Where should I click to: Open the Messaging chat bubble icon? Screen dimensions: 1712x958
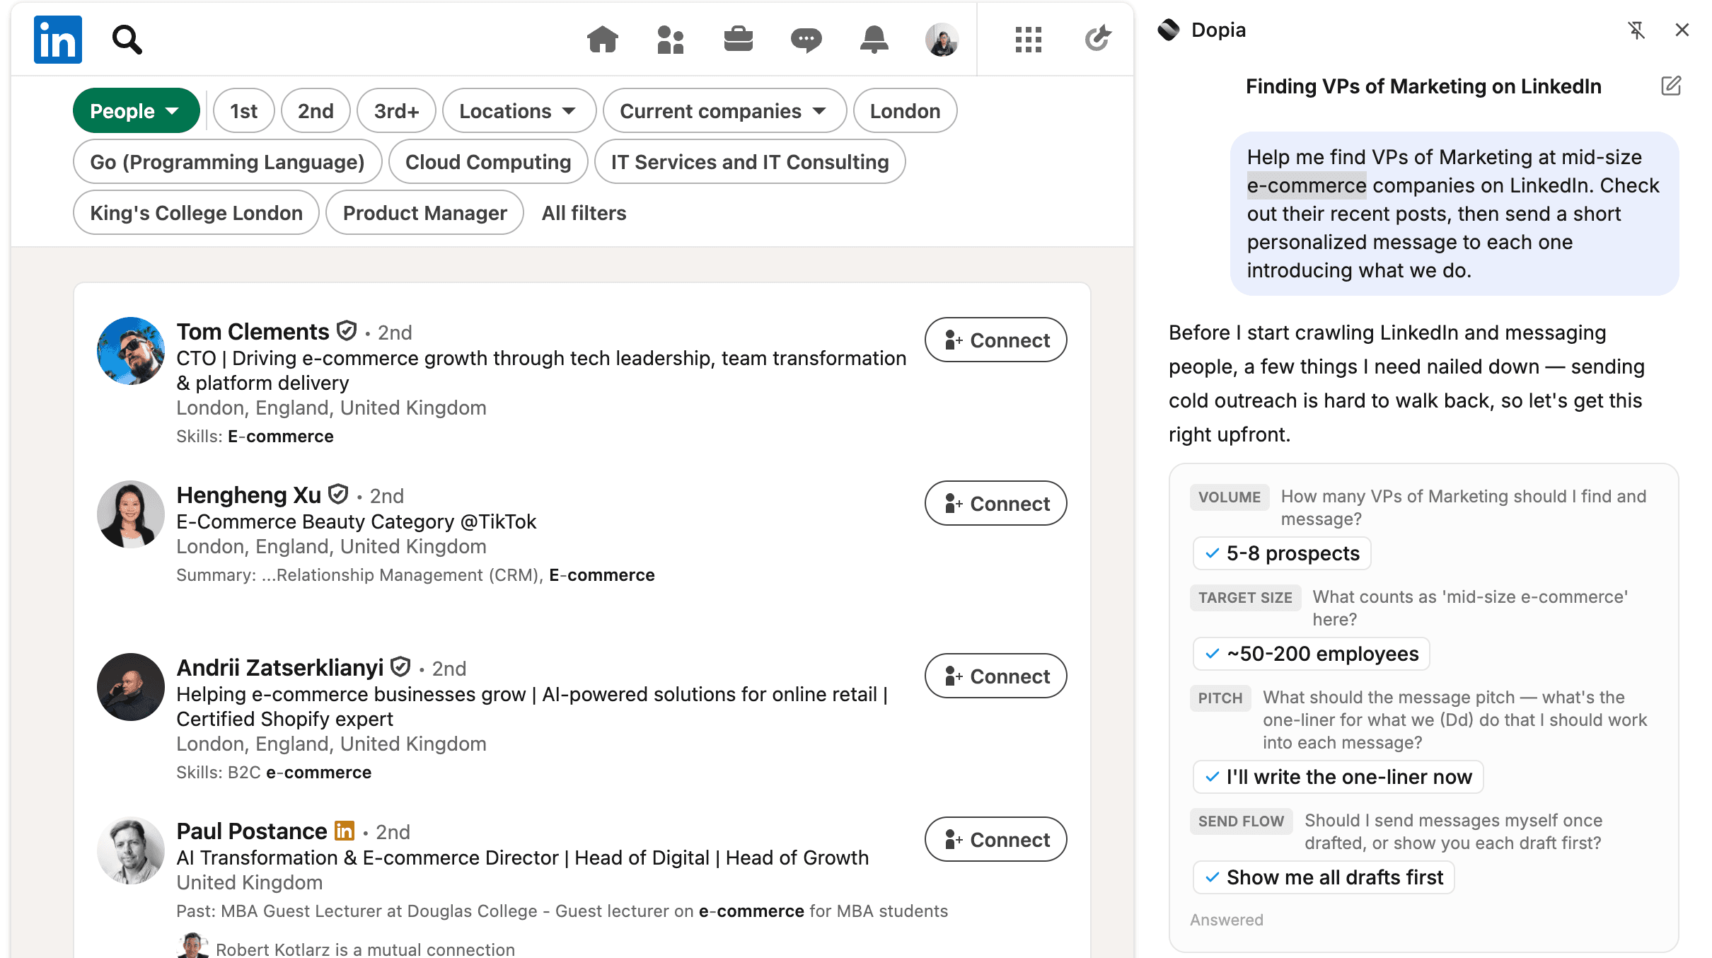coord(806,40)
